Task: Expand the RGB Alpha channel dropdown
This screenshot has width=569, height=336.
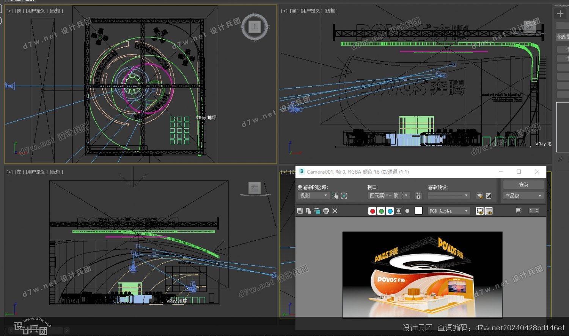Action: (x=449, y=211)
